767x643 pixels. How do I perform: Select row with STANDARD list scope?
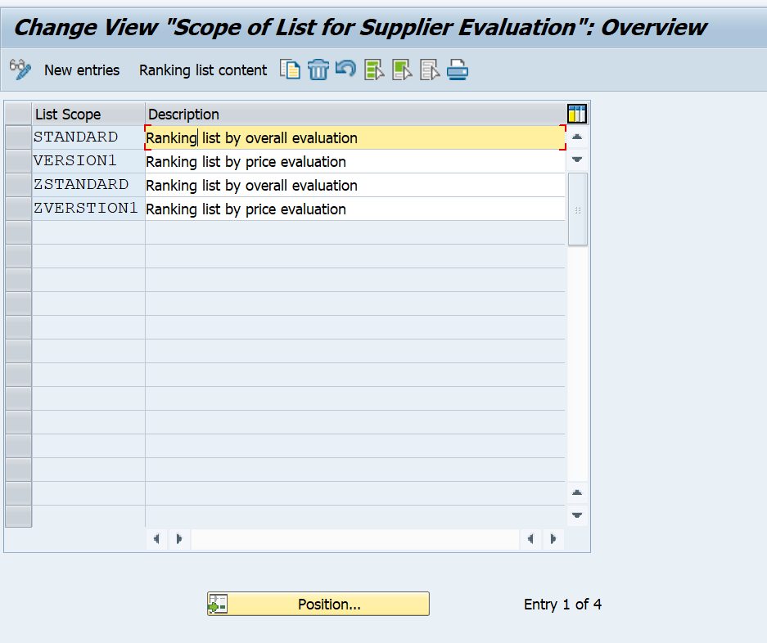[x=18, y=137]
